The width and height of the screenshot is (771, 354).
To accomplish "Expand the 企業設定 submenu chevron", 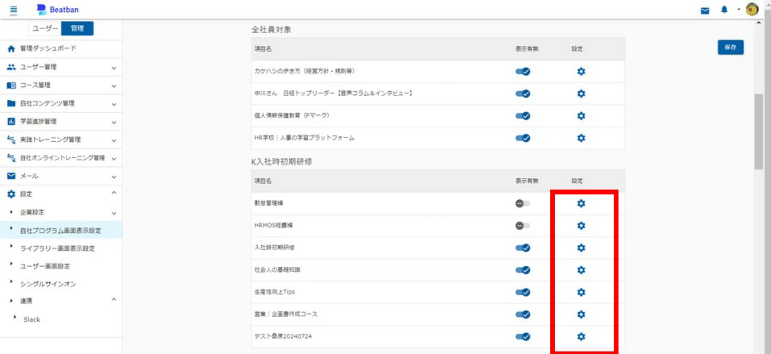I will 114,213.
